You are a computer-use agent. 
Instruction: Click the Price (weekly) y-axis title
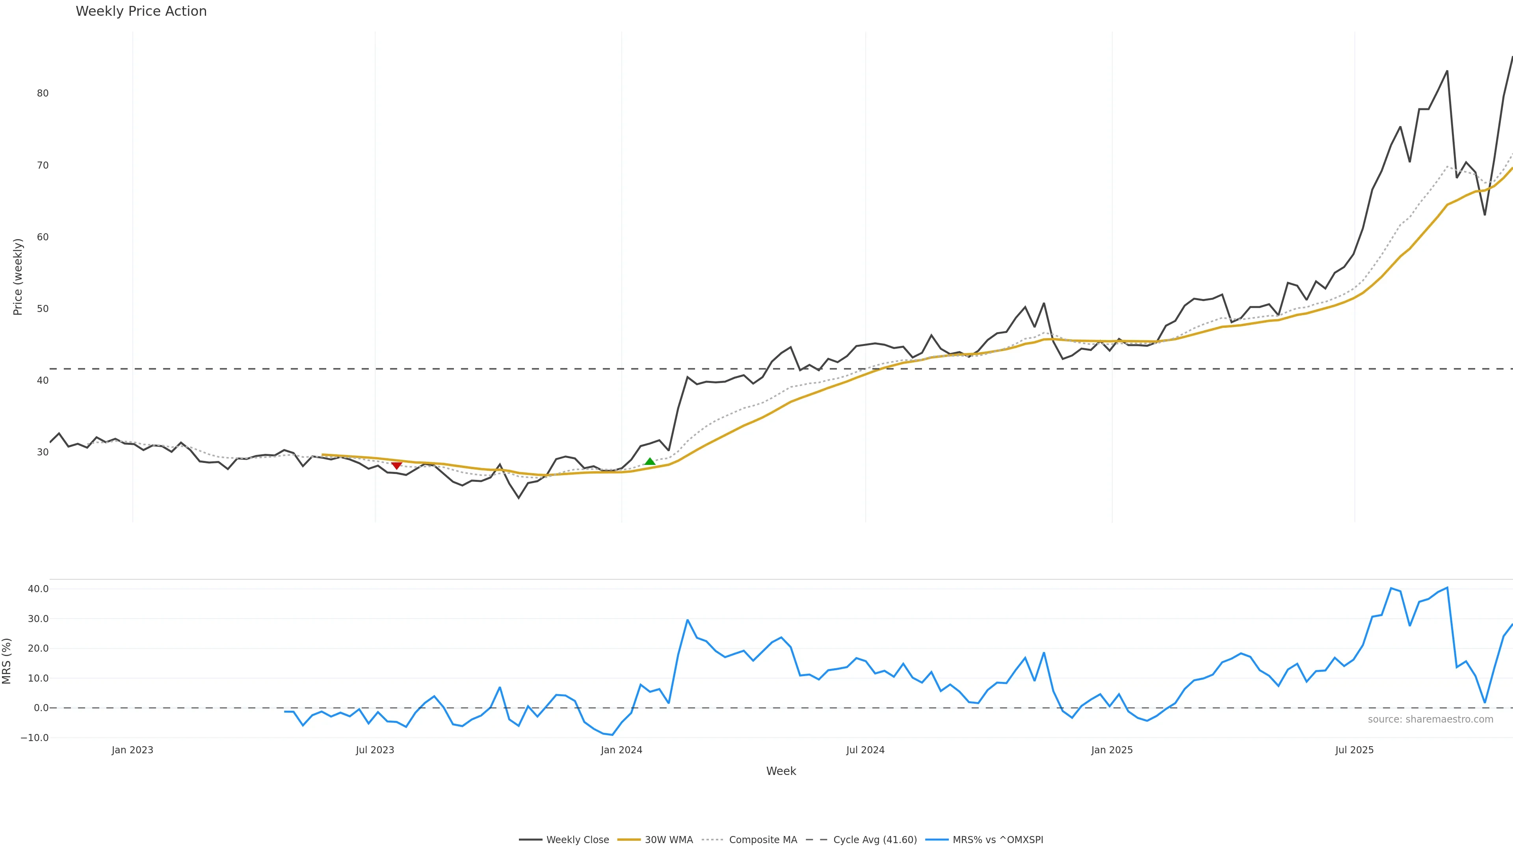click(x=18, y=277)
